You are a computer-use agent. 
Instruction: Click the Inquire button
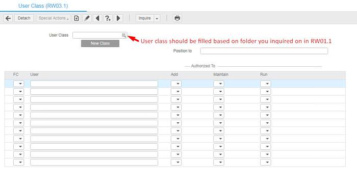tap(144, 18)
